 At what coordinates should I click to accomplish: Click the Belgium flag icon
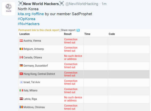pos(21,49)
